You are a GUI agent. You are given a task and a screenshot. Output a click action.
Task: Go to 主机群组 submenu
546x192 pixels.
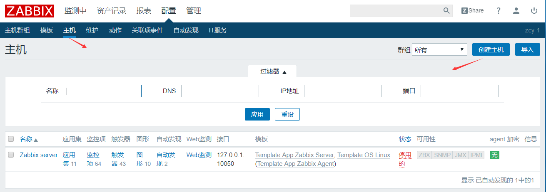(x=17, y=30)
